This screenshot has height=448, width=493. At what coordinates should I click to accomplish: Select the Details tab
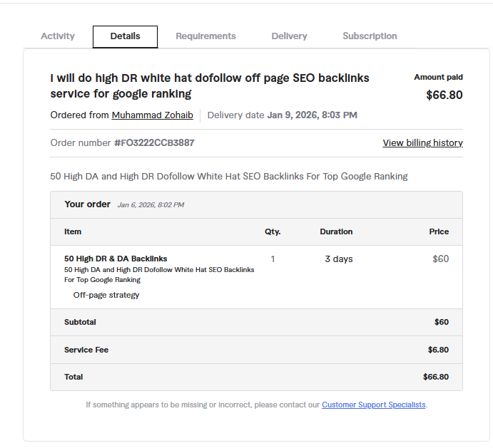coord(125,36)
